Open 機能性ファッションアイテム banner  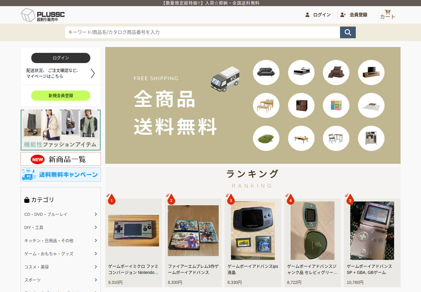coord(61,130)
